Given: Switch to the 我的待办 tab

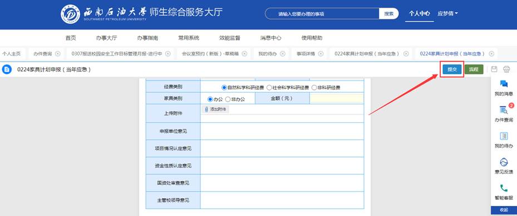Looking at the screenshot, I should (x=267, y=54).
